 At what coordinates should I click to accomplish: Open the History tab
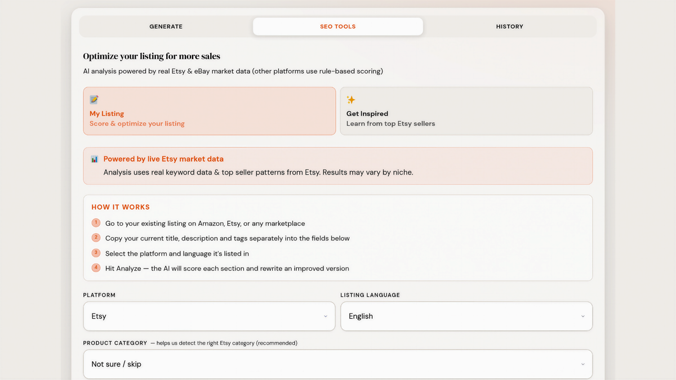(x=510, y=26)
